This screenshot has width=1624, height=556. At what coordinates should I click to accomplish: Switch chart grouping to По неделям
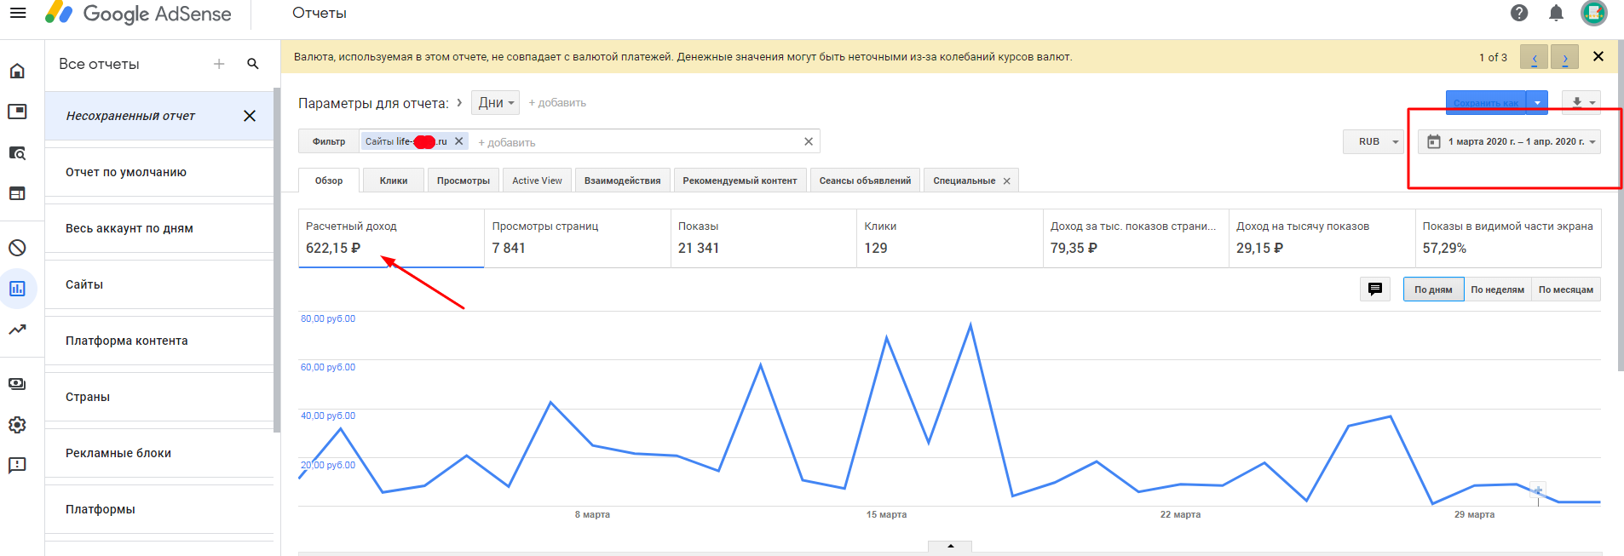(1497, 289)
